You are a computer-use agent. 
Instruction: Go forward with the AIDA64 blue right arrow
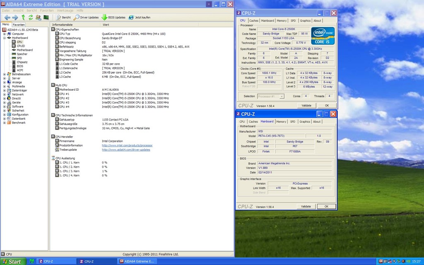pos(15,17)
